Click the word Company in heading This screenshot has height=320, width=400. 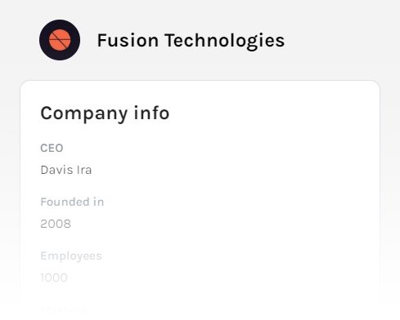click(x=83, y=113)
